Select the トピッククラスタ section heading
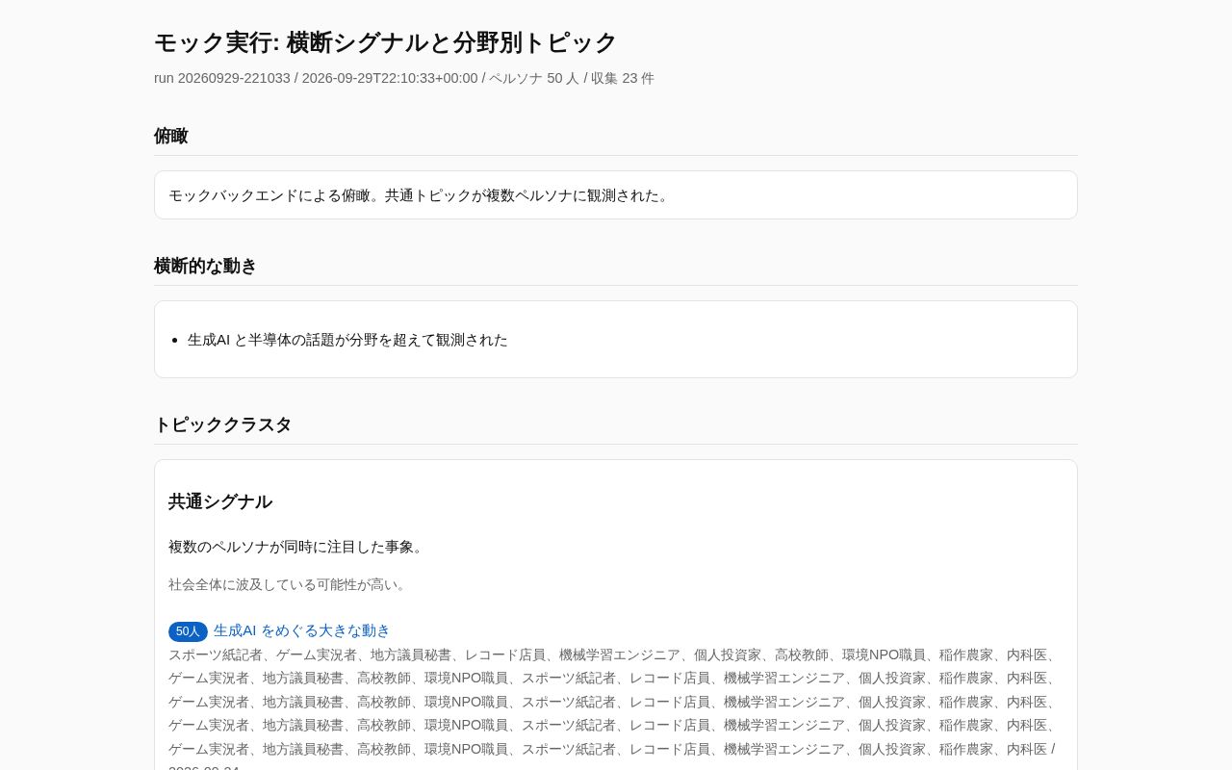Image resolution: width=1232 pixels, height=770 pixels. pos(222,424)
